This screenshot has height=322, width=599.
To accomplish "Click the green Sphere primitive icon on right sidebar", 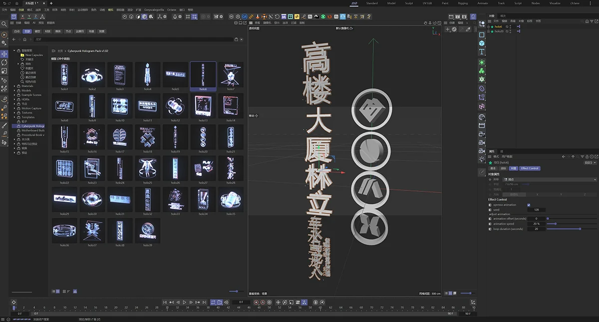I will point(481,61).
